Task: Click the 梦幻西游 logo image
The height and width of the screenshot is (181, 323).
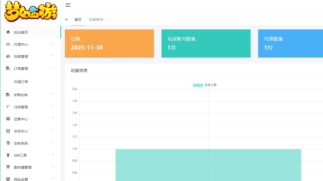Action: point(31,12)
